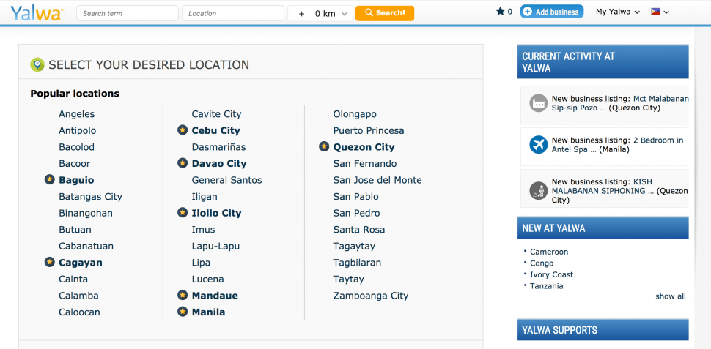Choose Quezon City location
The height and width of the screenshot is (349, 711).
coord(364,147)
